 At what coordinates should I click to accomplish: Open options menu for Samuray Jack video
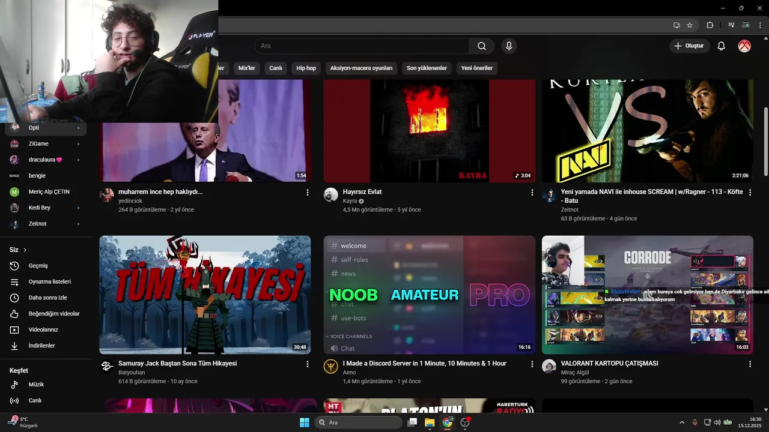[x=308, y=364]
